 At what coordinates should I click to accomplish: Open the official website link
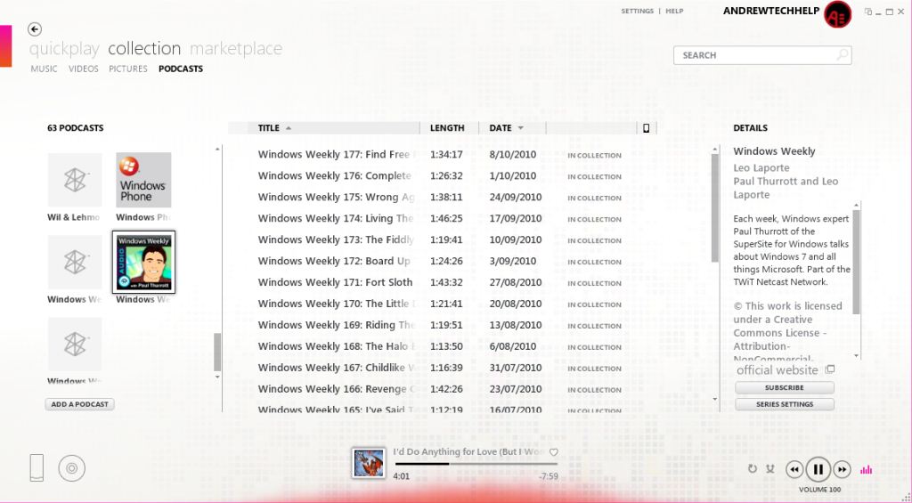pyautogui.click(x=777, y=370)
